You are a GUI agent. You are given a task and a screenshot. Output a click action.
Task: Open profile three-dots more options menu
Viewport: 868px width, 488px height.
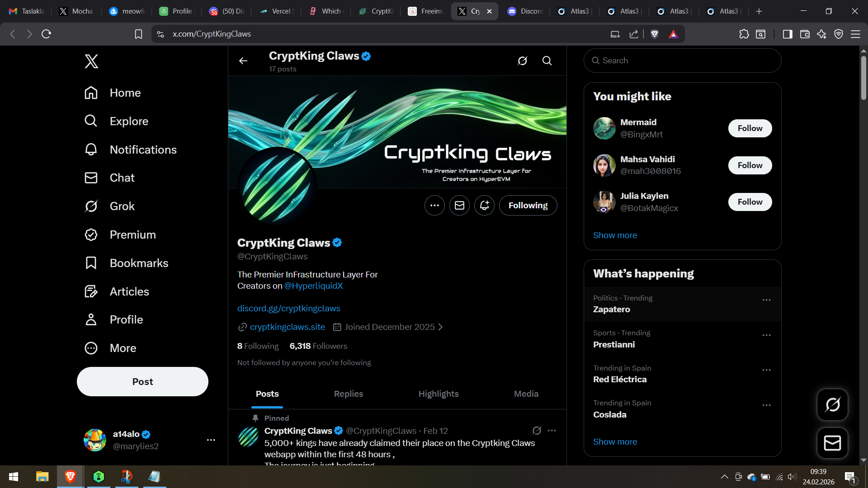point(434,206)
